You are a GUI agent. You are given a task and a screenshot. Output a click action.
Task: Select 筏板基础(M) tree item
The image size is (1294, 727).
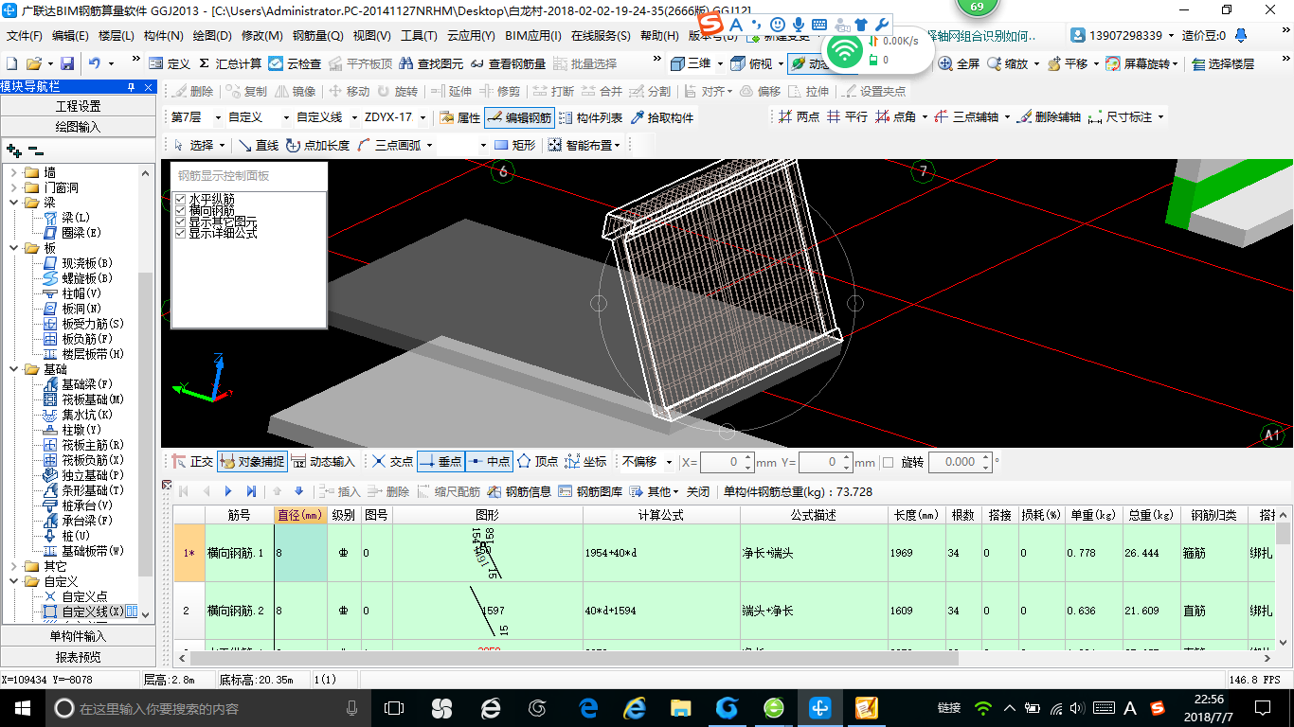(83, 399)
